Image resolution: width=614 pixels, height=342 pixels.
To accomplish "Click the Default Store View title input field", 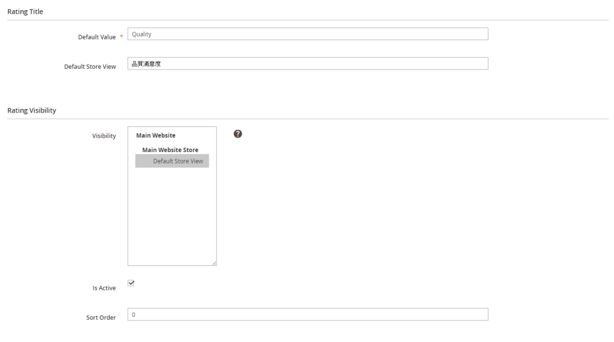I will [x=308, y=63].
